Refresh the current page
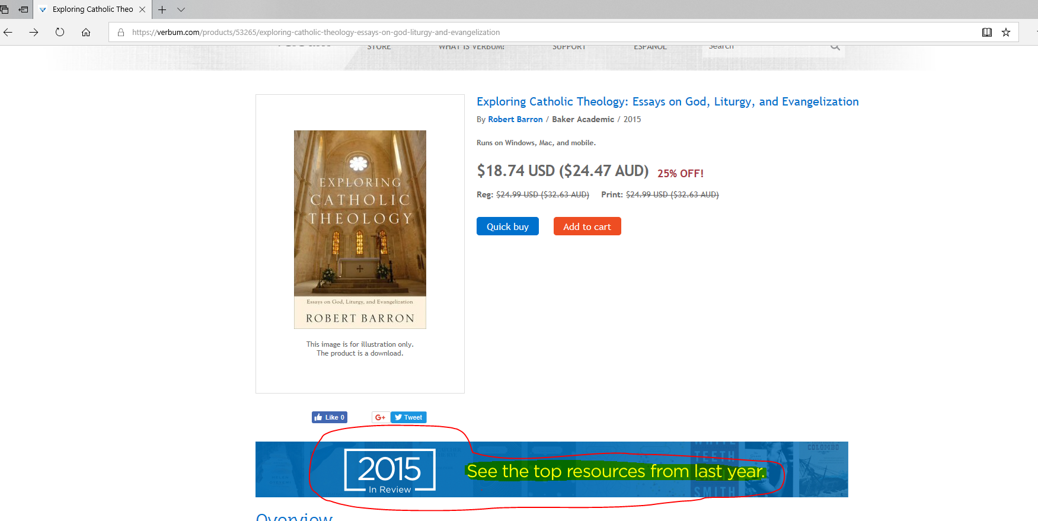 (x=60, y=33)
